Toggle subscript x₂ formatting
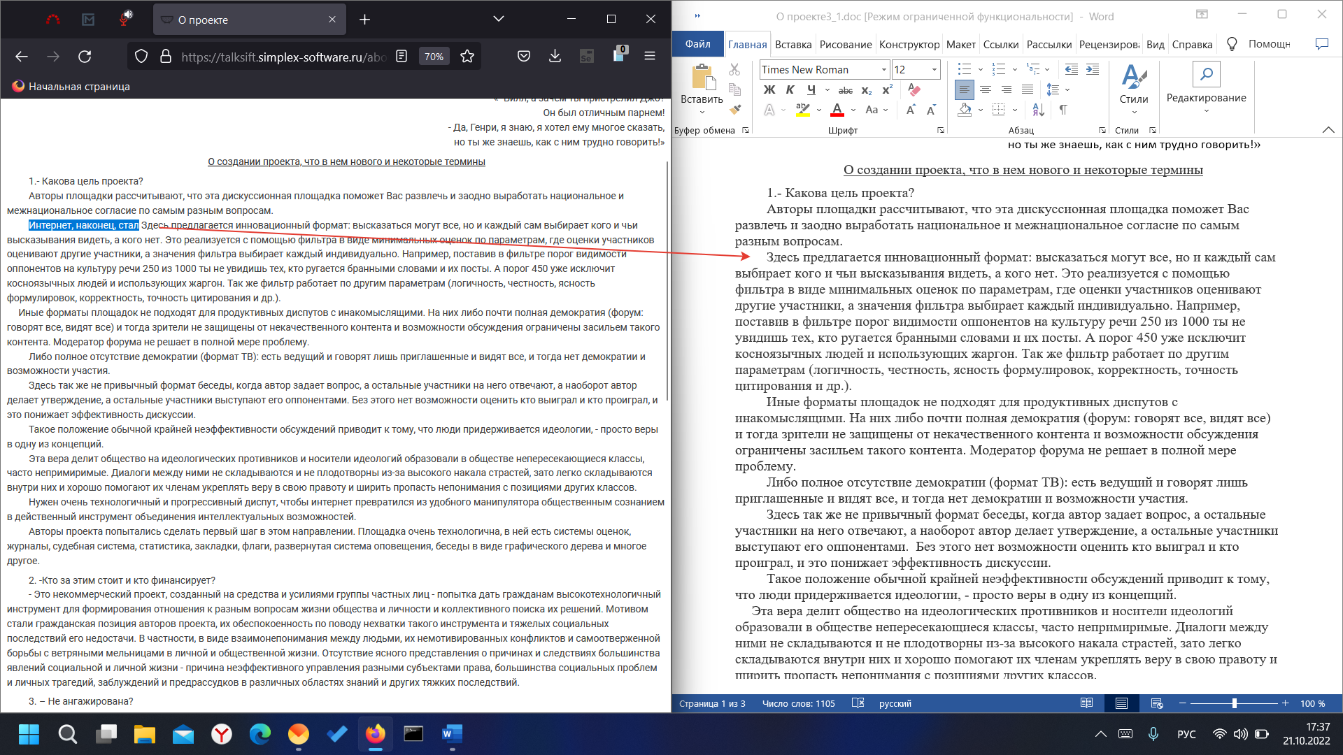The image size is (1343, 755). point(867,89)
